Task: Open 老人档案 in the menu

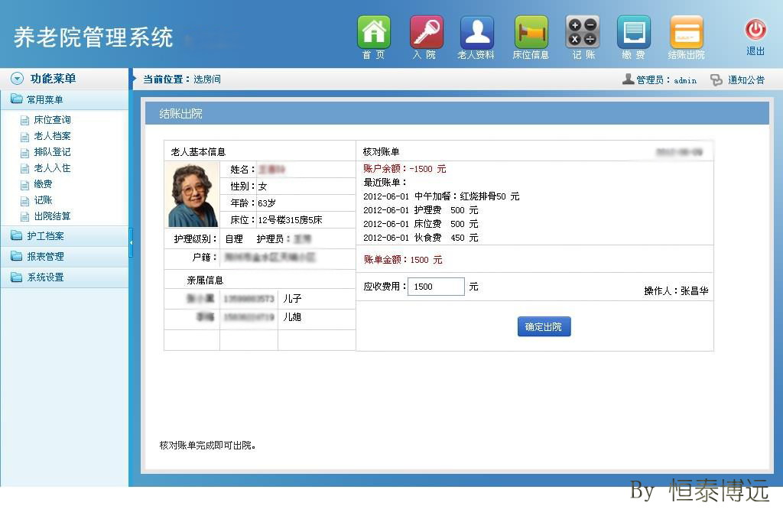Action: click(x=53, y=136)
